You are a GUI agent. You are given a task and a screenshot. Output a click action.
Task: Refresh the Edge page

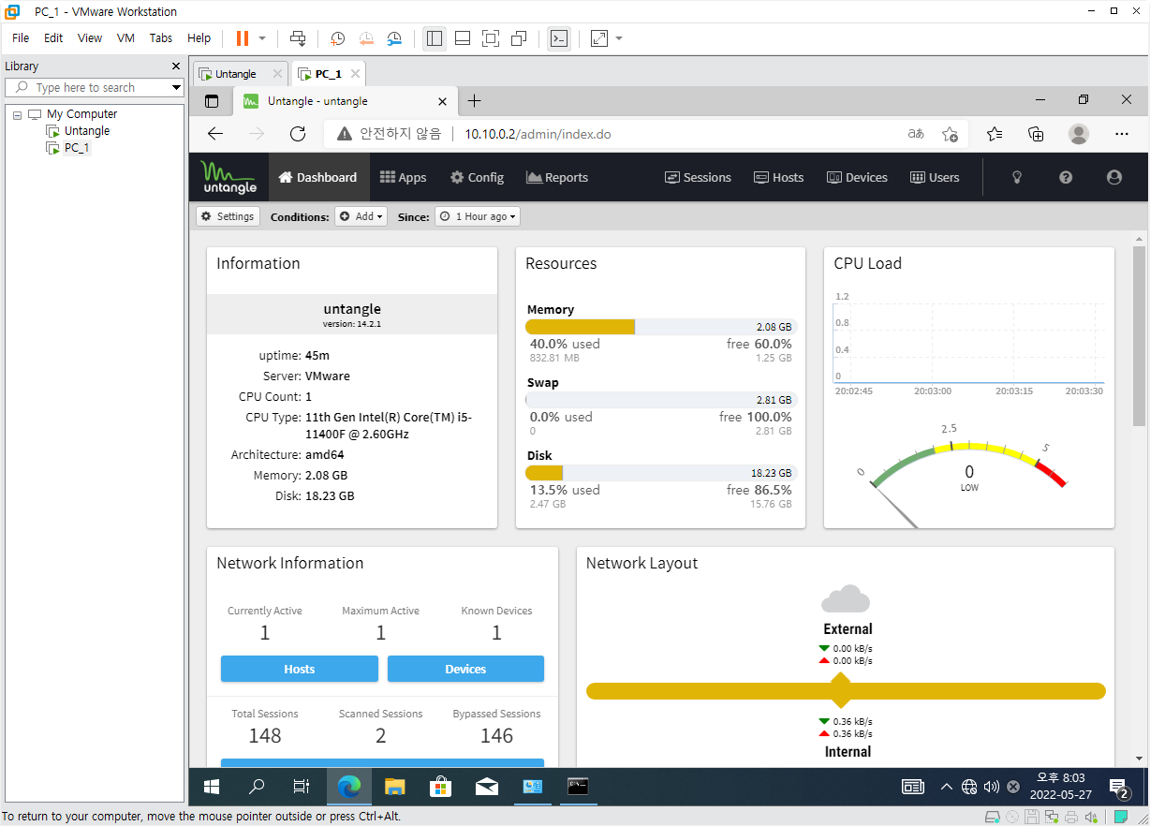click(298, 134)
